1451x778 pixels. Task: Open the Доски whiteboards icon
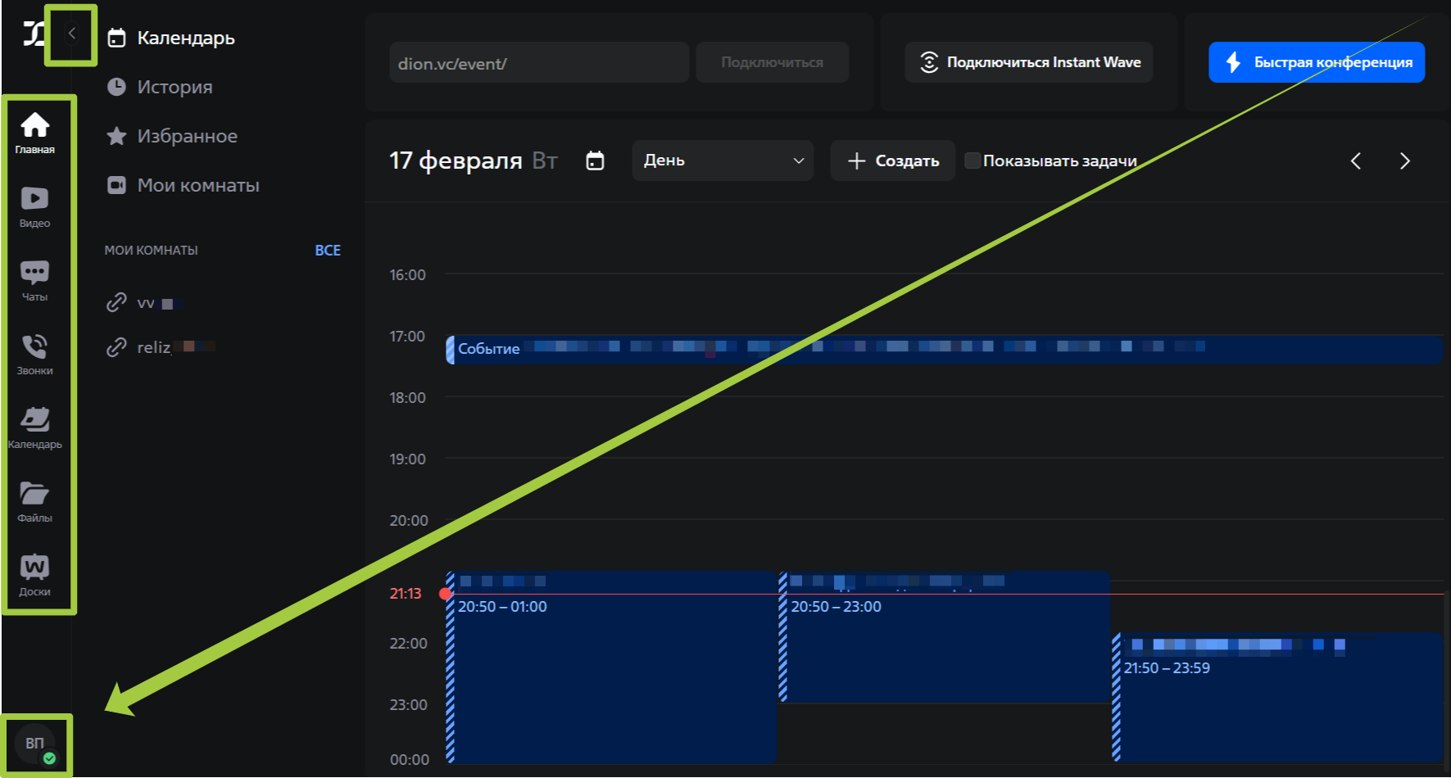coord(34,574)
